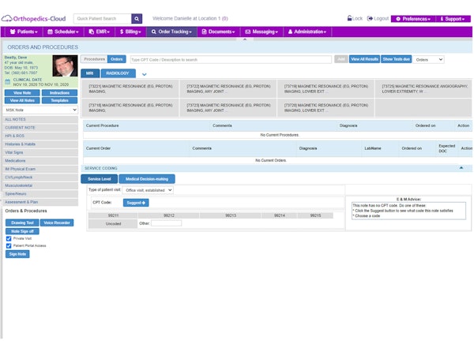This screenshot has height=355, width=474.
Task: Click the CPT code search field
Action: point(231,59)
